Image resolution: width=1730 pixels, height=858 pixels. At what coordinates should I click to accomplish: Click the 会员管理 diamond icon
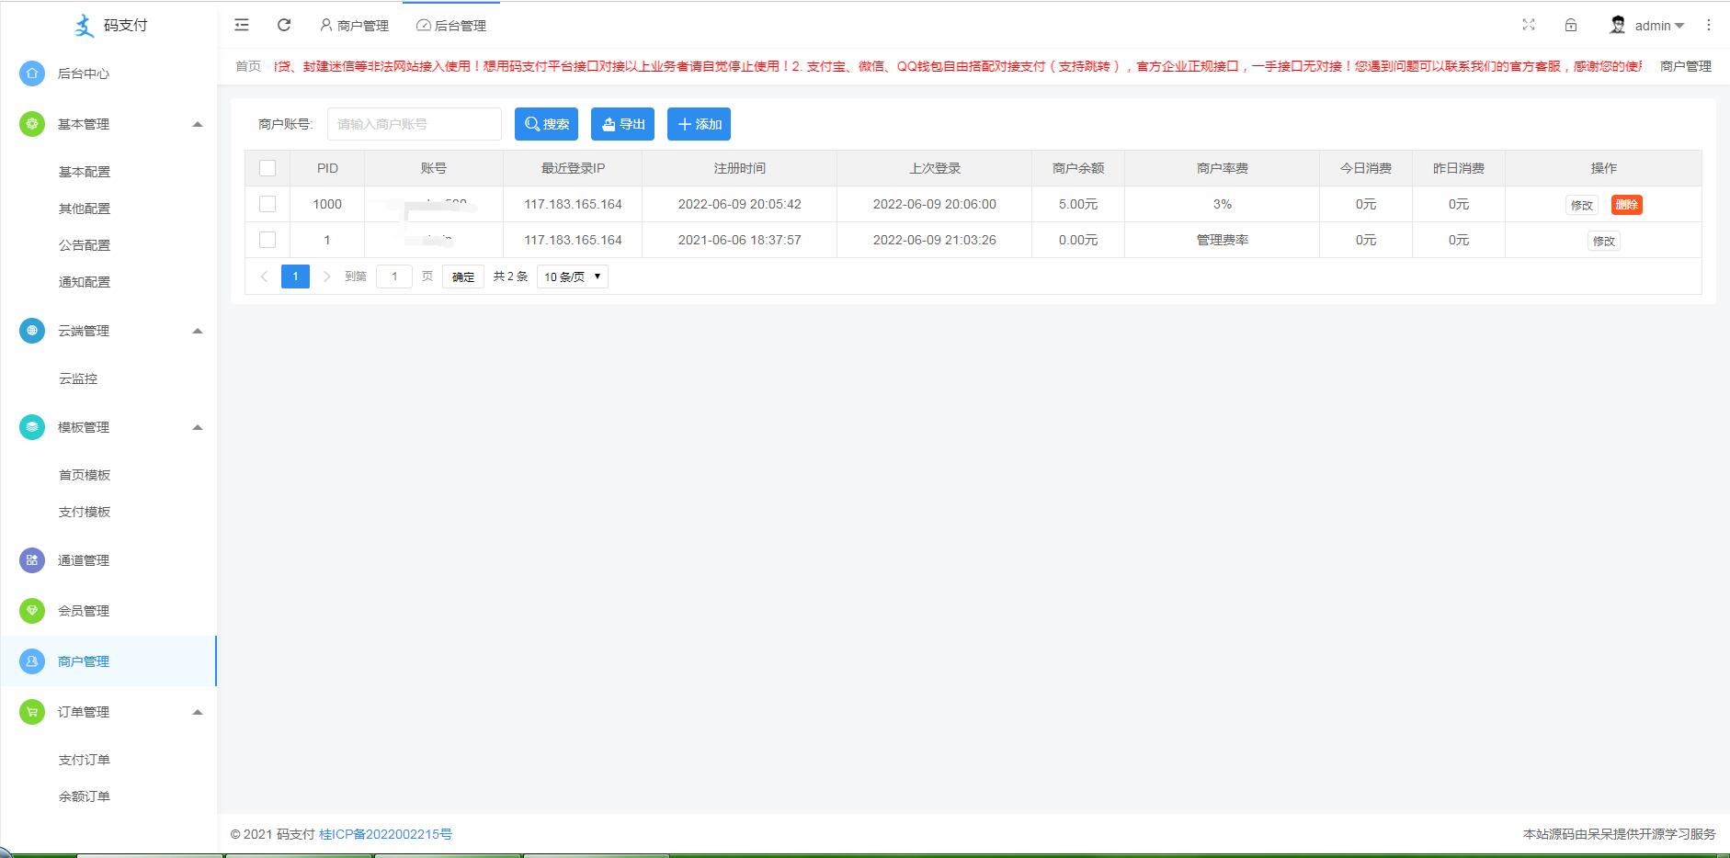32,611
